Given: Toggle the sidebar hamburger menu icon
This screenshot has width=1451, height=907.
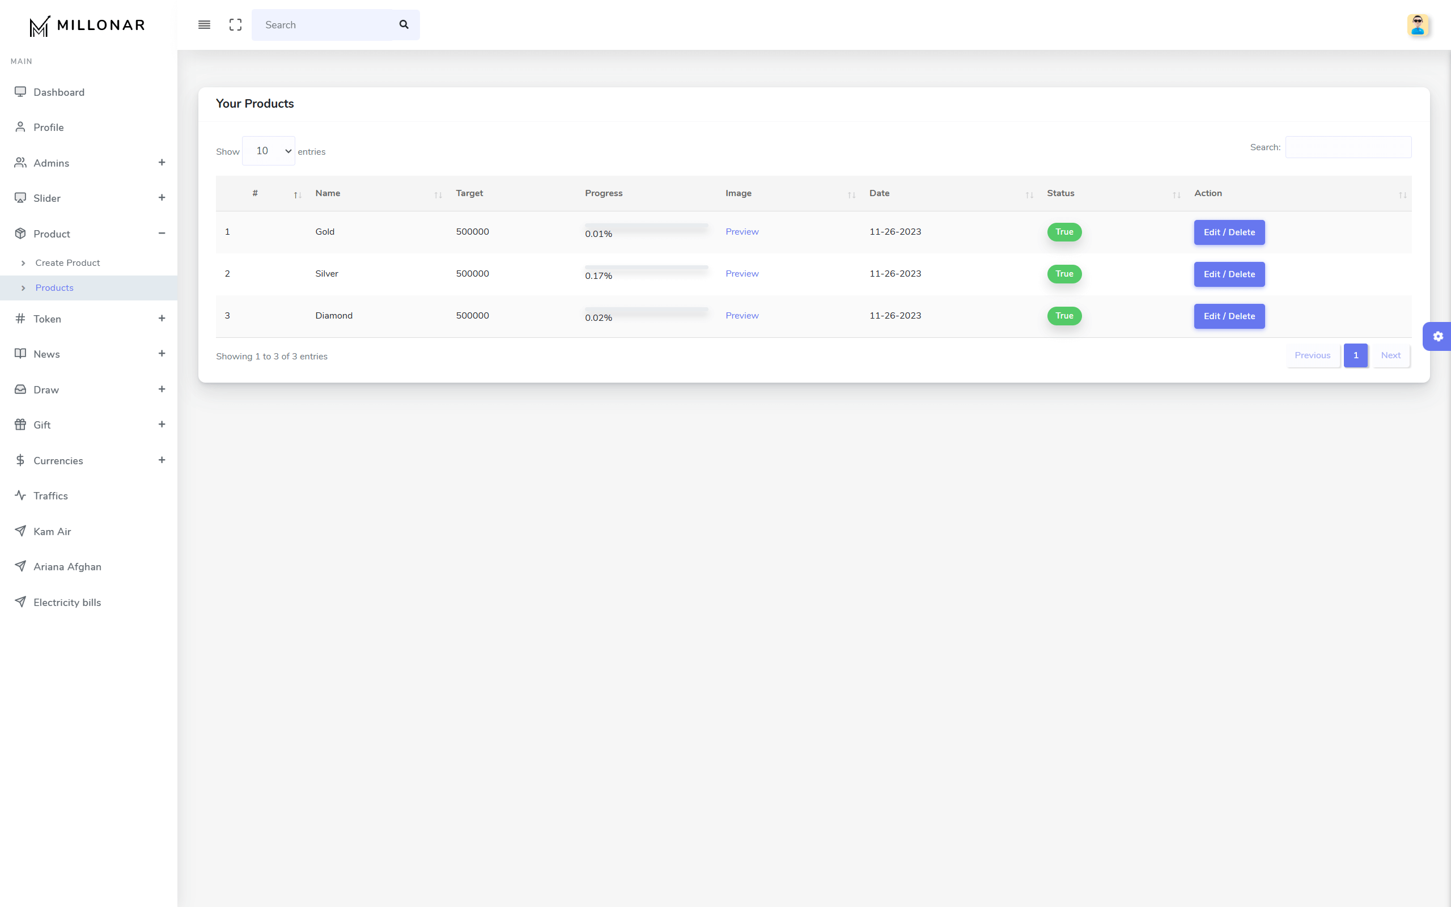Looking at the screenshot, I should click(x=204, y=24).
